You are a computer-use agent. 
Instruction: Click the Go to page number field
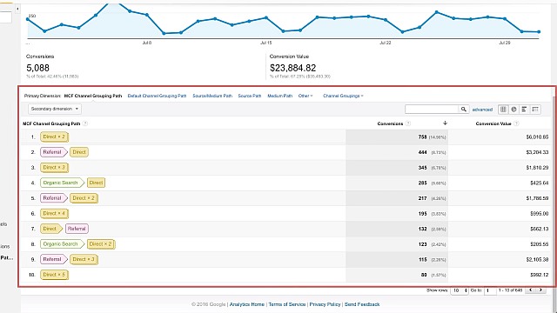pos(490,290)
